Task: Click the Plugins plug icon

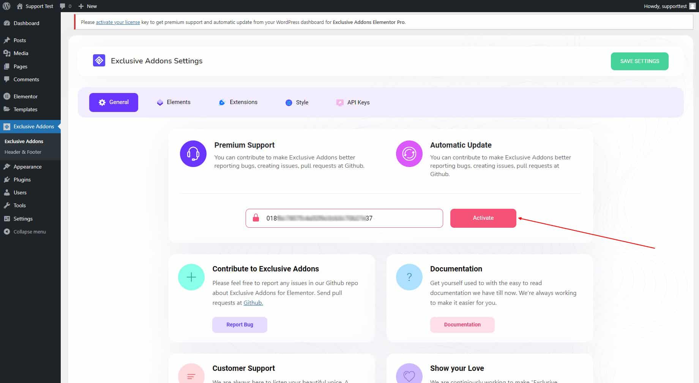Action: tap(7, 180)
